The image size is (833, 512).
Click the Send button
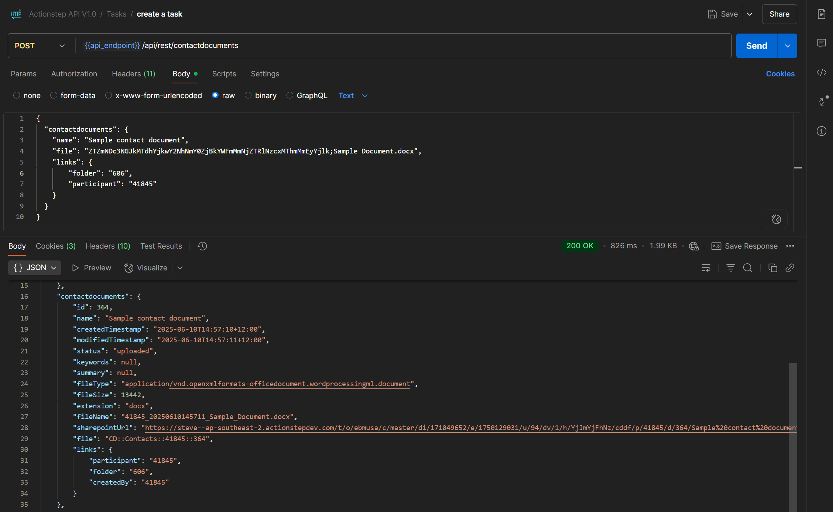click(757, 46)
